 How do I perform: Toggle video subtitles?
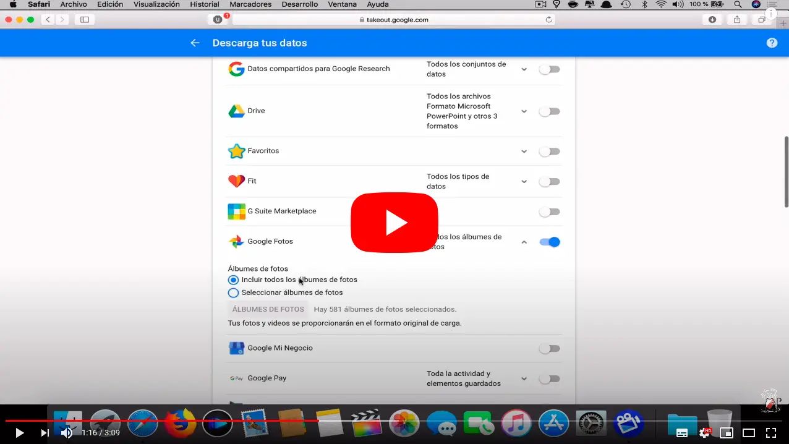(x=682, y=433)
